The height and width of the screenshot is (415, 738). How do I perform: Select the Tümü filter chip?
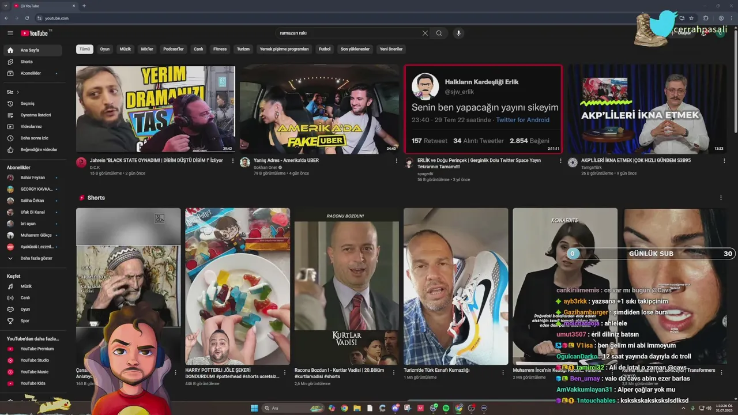pos(85,49)
